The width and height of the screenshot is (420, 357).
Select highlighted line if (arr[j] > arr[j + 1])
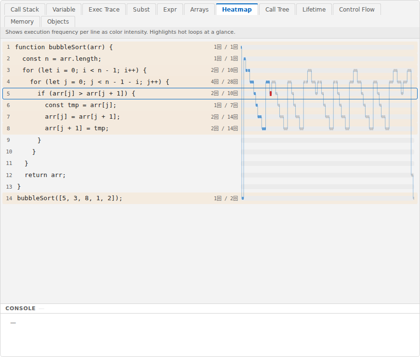[210, 93]
